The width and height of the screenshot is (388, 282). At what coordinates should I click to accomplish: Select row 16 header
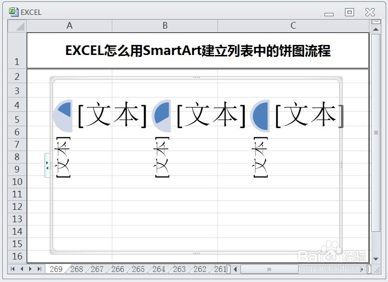point(17,256)
